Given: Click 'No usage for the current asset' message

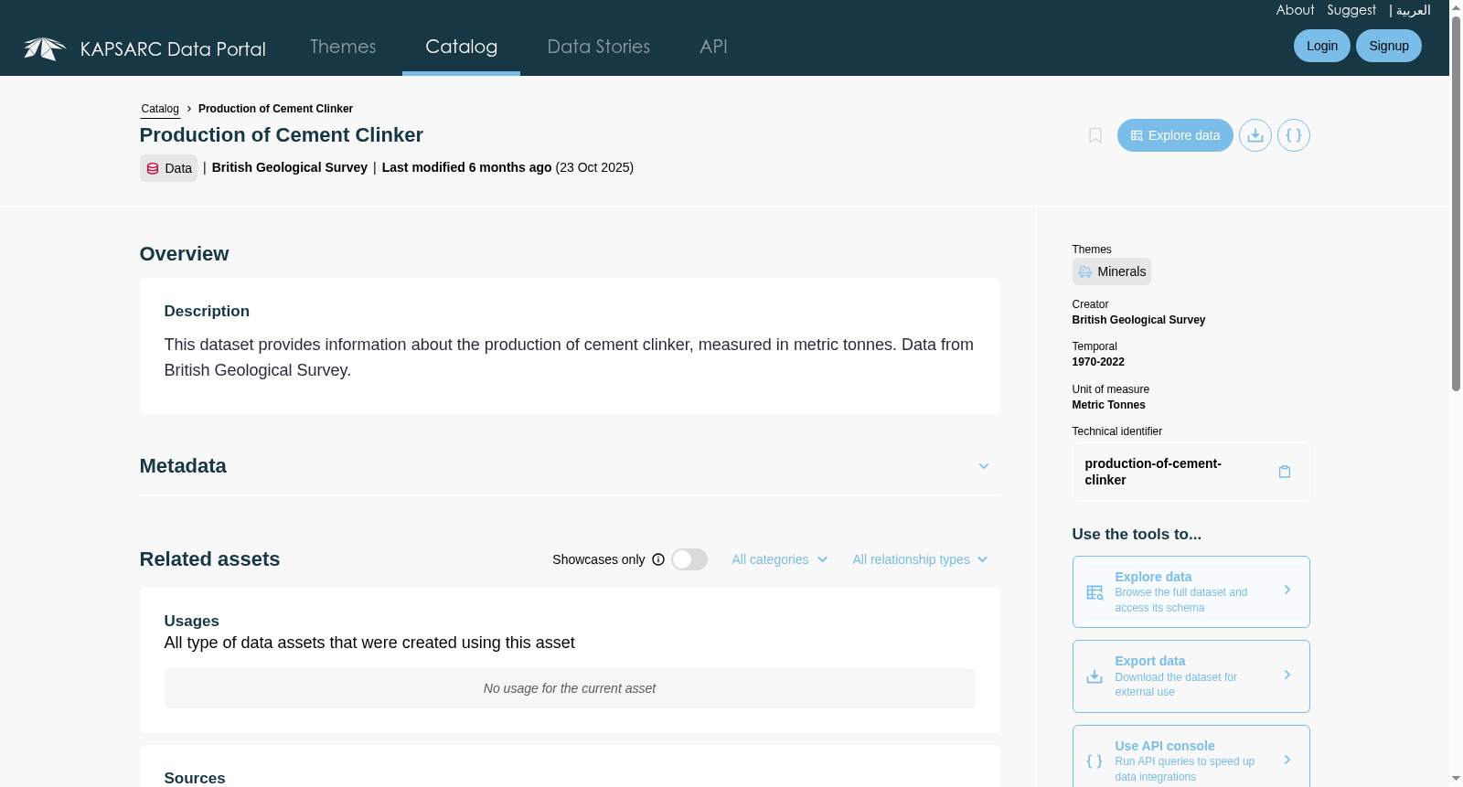Looking at the screenshot, I should pyautogui.click(x=570, y=688).
